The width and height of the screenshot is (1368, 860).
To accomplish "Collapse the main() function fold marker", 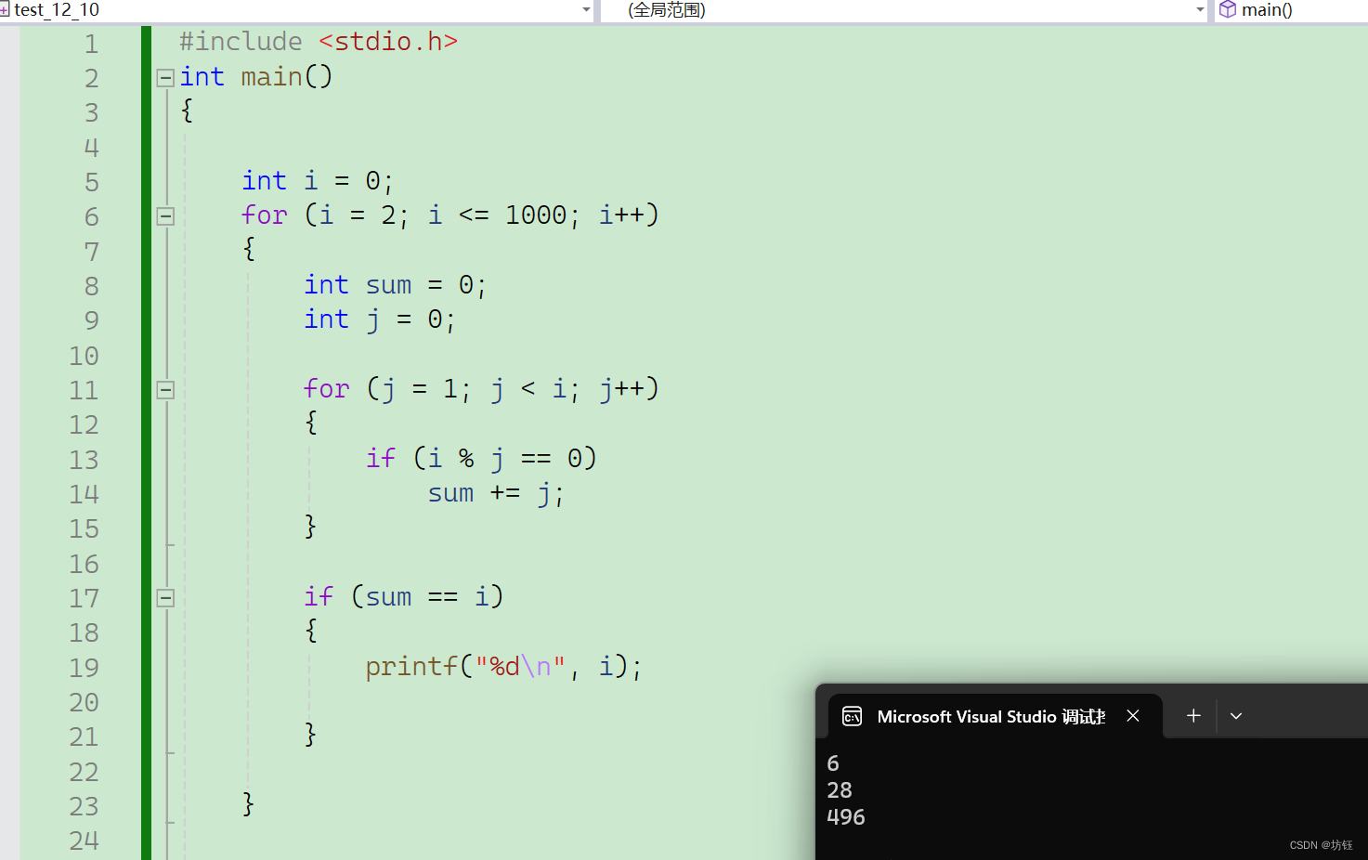I will pyautogui.click(x=165, y=78).
